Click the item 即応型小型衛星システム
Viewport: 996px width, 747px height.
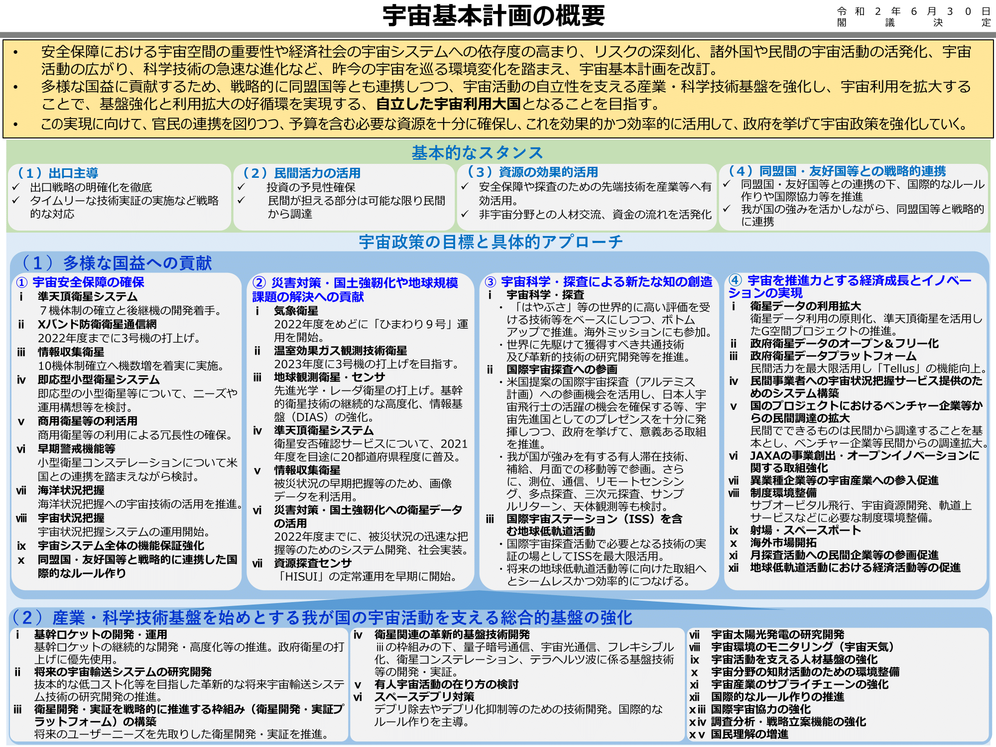[x=99, y=379]
